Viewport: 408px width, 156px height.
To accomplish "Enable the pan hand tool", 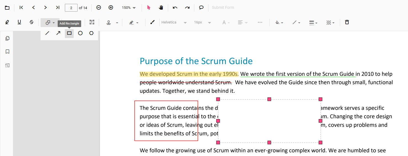I will [x=161, y=8].
